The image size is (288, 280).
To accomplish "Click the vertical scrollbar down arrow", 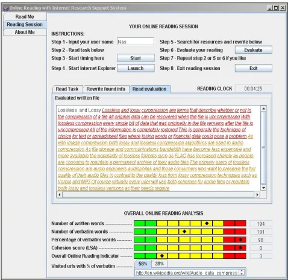I will pyautogui.click(x=263, y=188).
